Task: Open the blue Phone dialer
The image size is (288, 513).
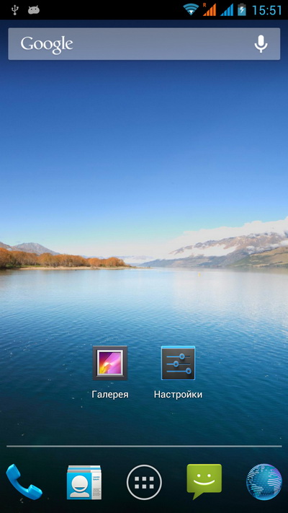Action: [24, 481]
